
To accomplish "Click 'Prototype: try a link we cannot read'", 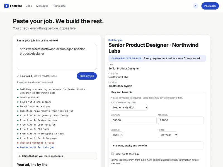I will pyautogui.click(x=35, y=82).
